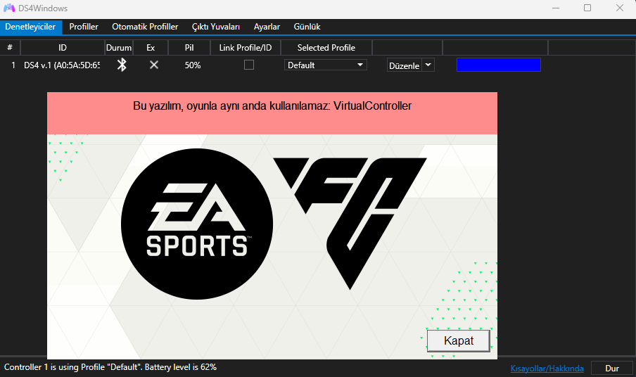
Task: Click the Bluetooth status icon for controller 1
Action: pyautogui.click(x=122, y=65)
